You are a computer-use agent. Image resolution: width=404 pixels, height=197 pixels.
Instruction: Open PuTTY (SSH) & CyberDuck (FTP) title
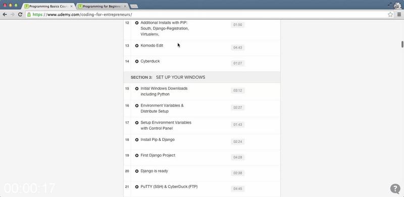coord(169,186)
